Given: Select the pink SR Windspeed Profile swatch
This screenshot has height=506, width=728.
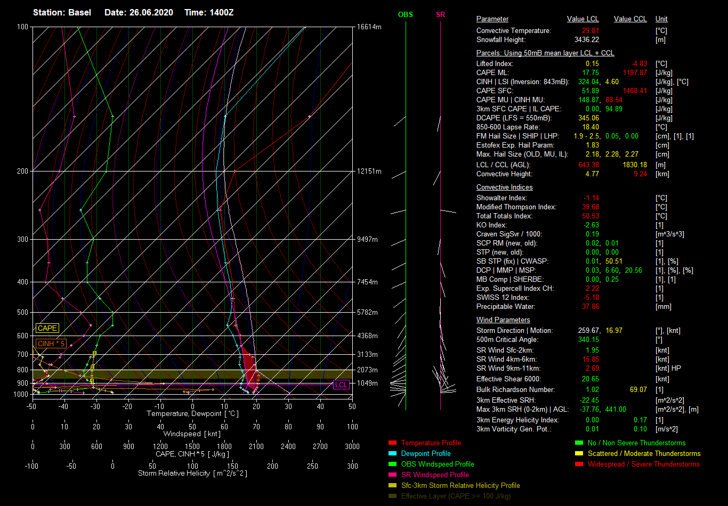Looking at the screenshot, I should pyautogui.click(x=393, y=475).
